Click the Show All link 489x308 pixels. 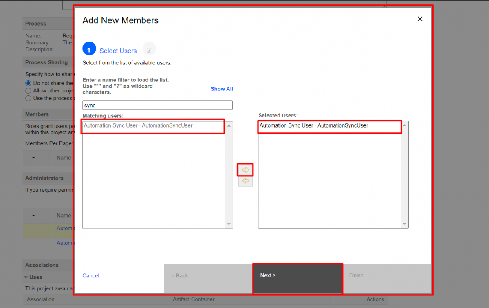[x=222, y=89]
